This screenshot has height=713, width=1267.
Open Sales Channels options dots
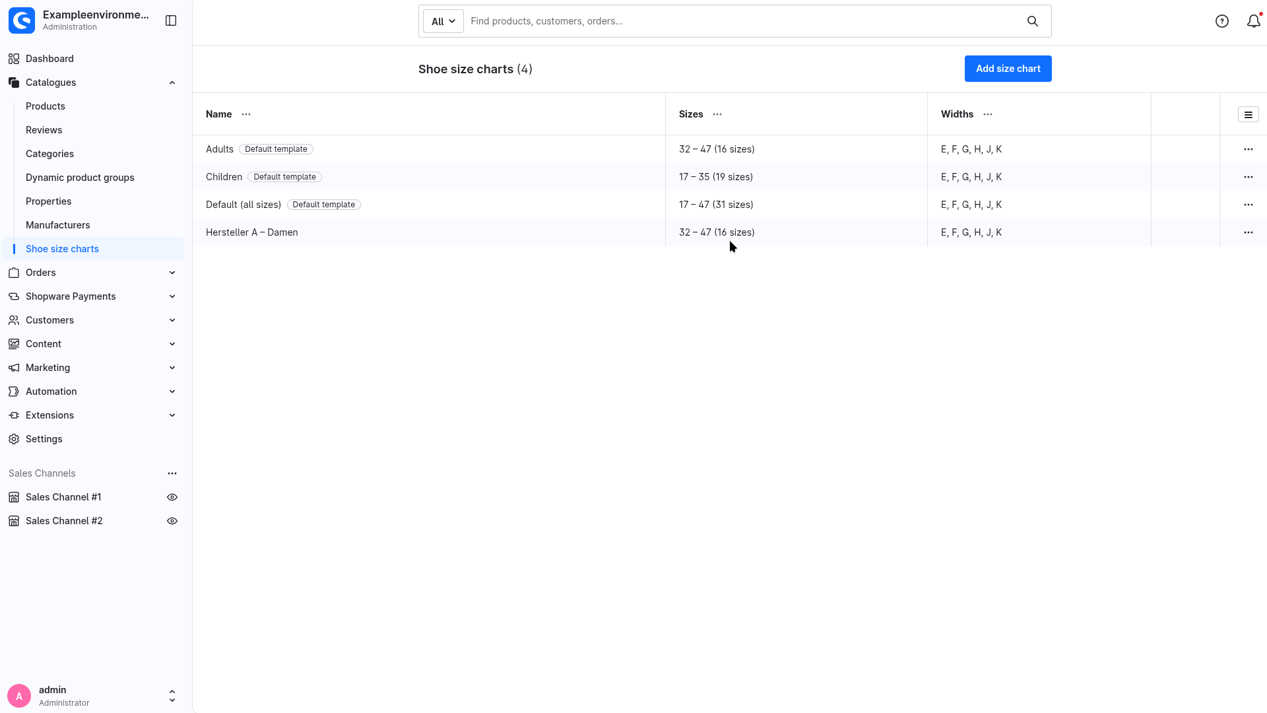coord(172,473)
